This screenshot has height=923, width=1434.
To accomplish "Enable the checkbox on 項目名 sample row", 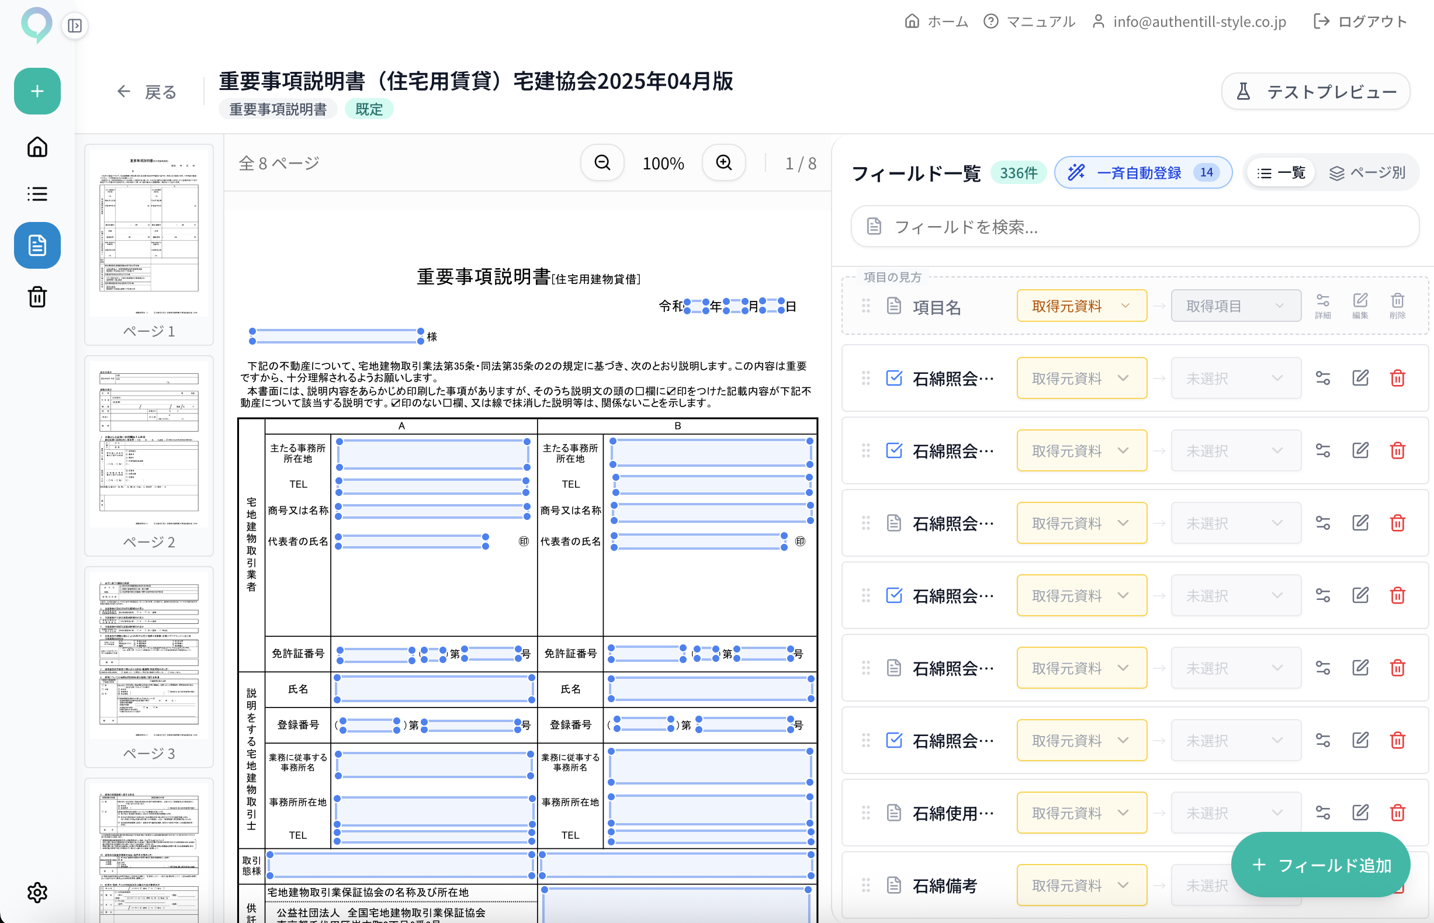I will (x=893, y=306).
